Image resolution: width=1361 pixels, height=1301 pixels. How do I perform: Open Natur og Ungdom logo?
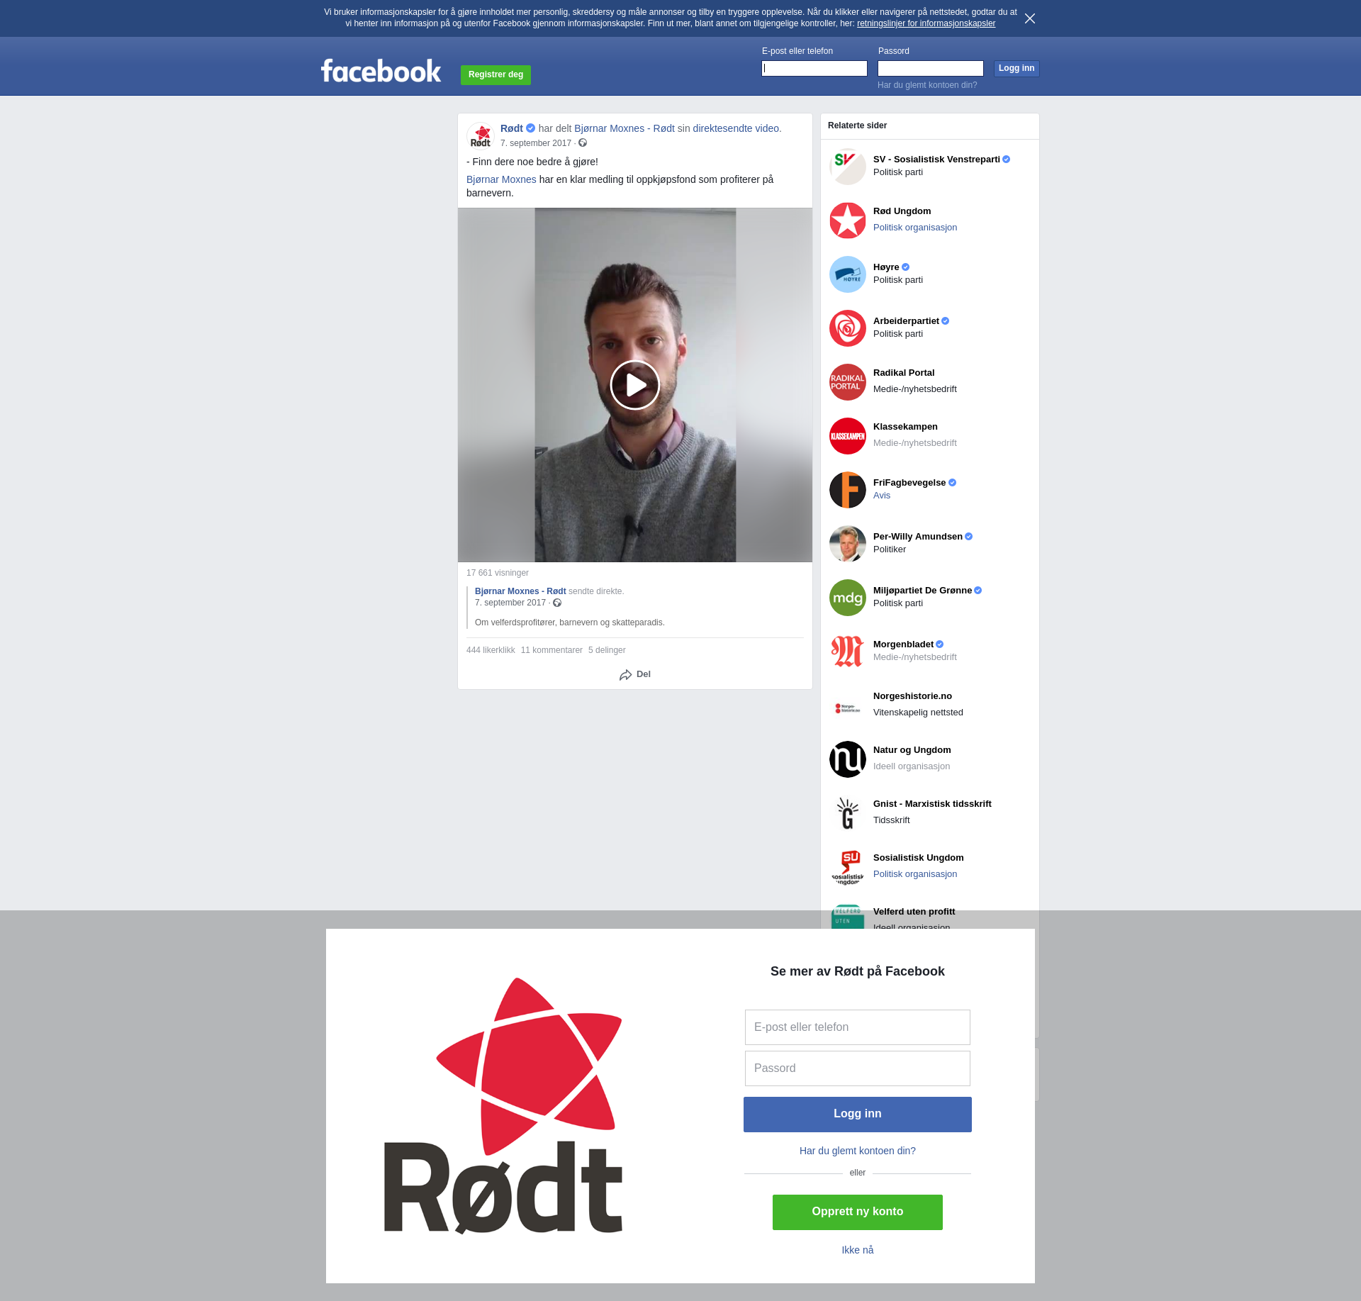848,759
